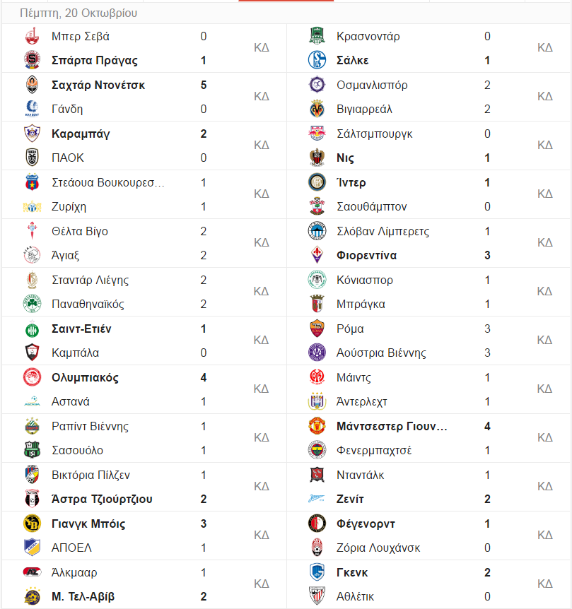572x609 pixels.
Task: Open Μ. Τελ-Αβίβ team name
Action: point(83,596)
